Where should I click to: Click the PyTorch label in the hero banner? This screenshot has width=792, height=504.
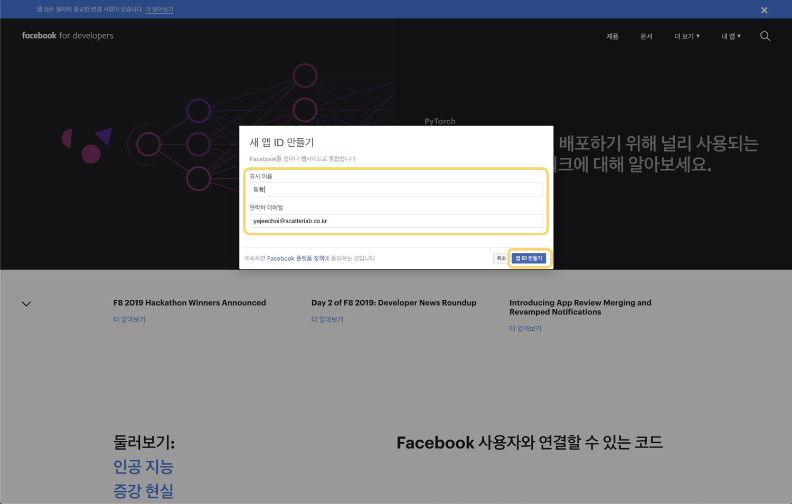[440, 121]
